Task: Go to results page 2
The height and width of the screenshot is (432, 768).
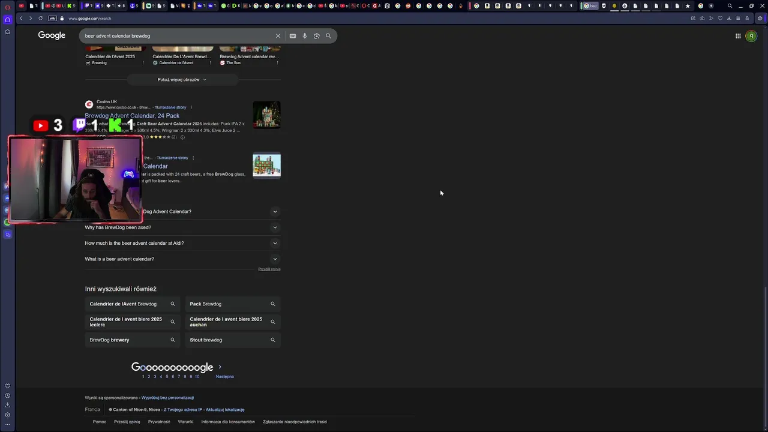Action: pos(149,377)
